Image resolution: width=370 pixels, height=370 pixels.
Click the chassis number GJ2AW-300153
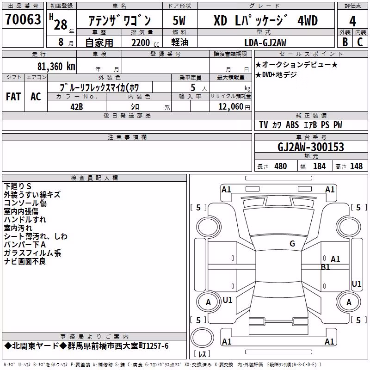(x=311, y=147)
